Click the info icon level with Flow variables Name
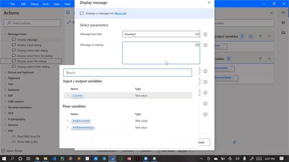This screenshot has width=289, height=162. (205, 114)
